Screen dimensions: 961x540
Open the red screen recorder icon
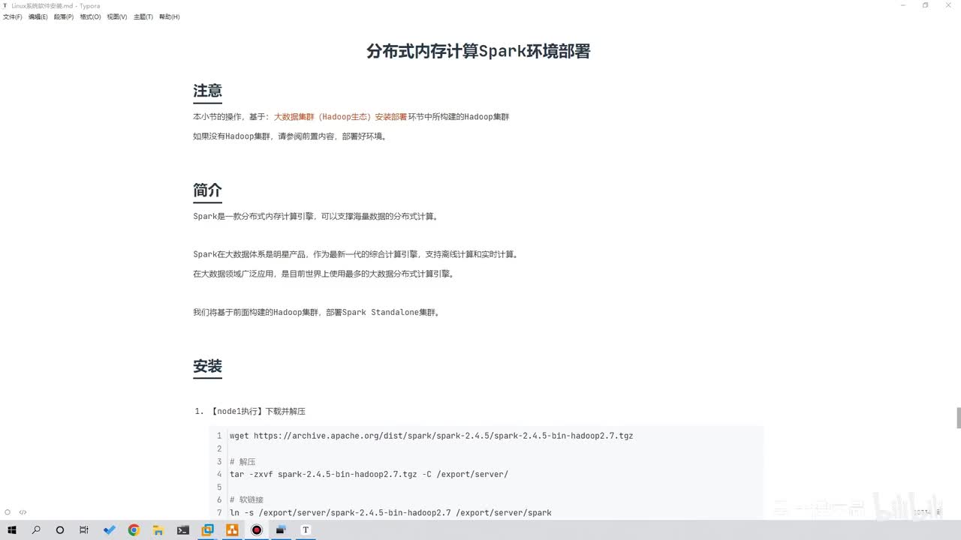coord(257,529)
